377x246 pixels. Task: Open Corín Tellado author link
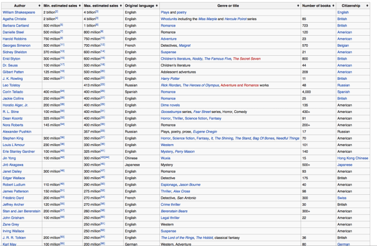point(13,92)
